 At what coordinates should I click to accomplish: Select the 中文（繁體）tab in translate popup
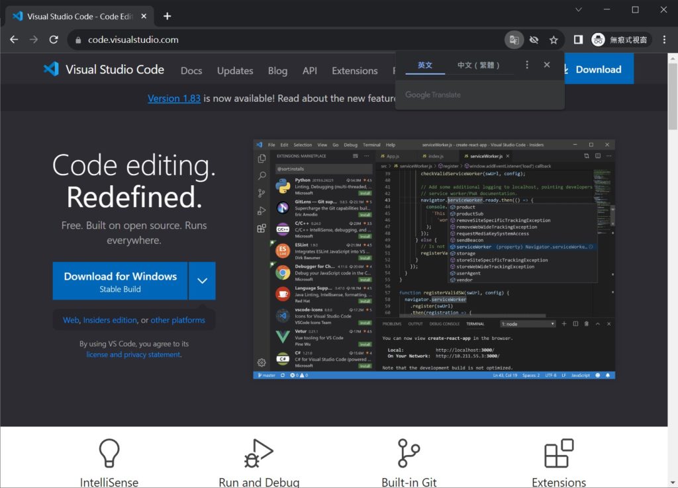[478, 65]
